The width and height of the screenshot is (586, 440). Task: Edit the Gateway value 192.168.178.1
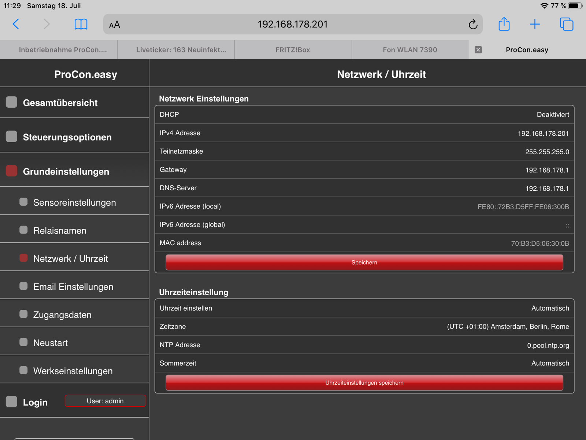547,170
